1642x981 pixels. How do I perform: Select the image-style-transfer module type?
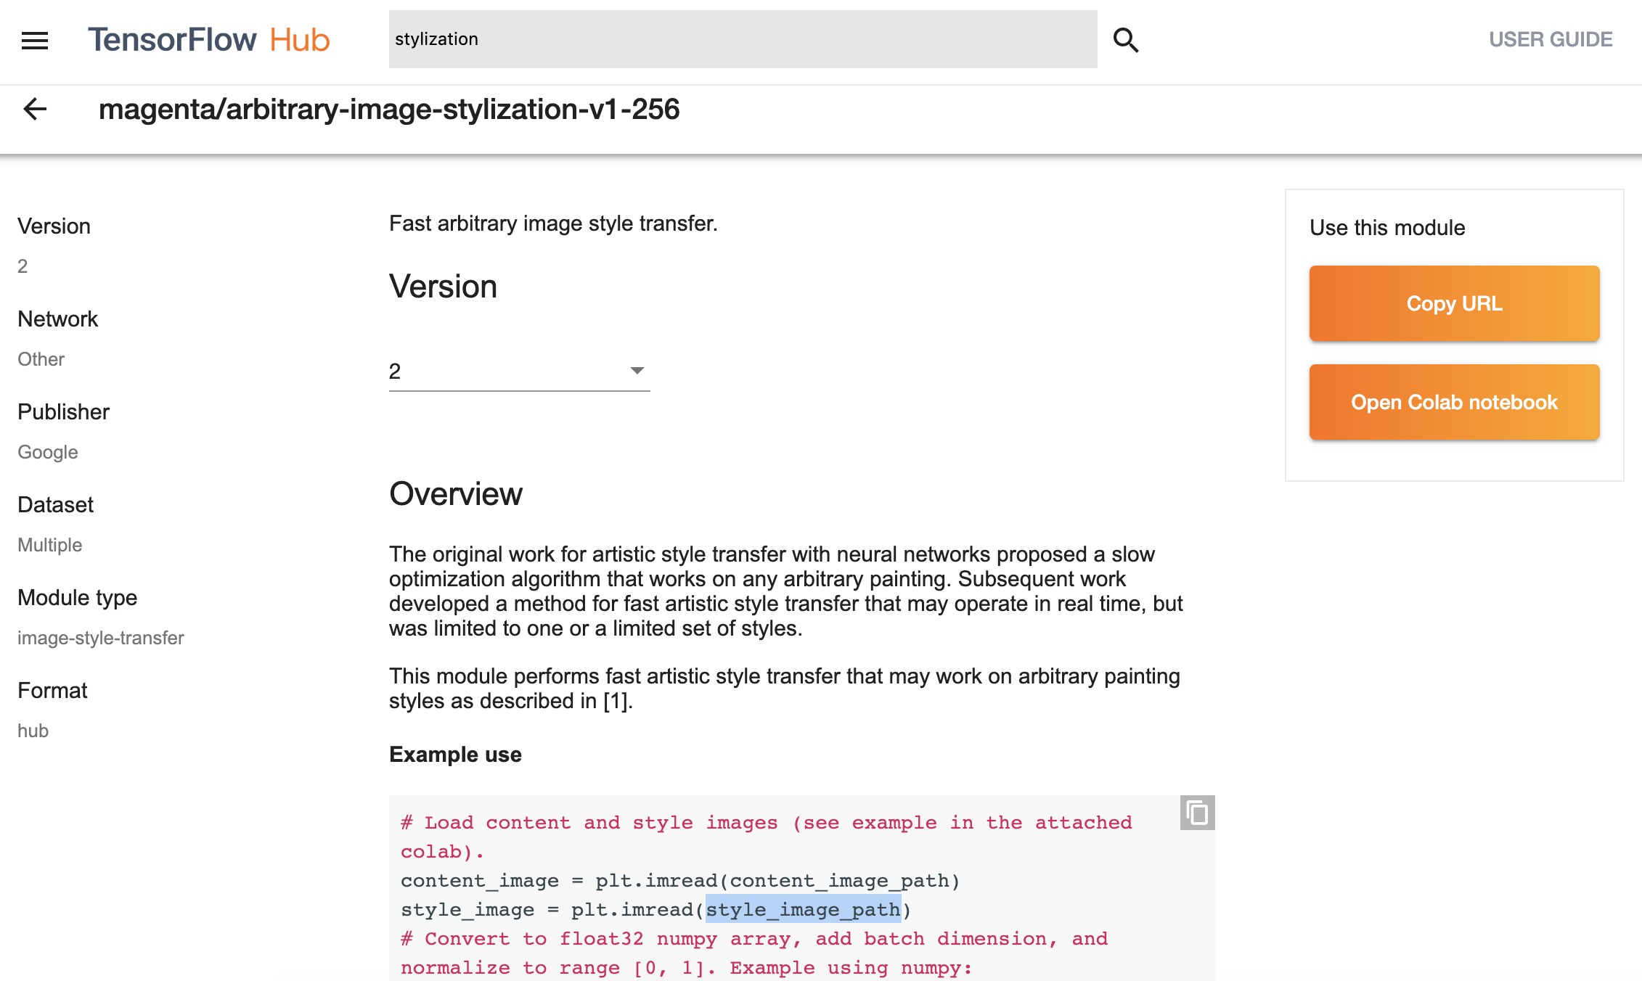101,638
